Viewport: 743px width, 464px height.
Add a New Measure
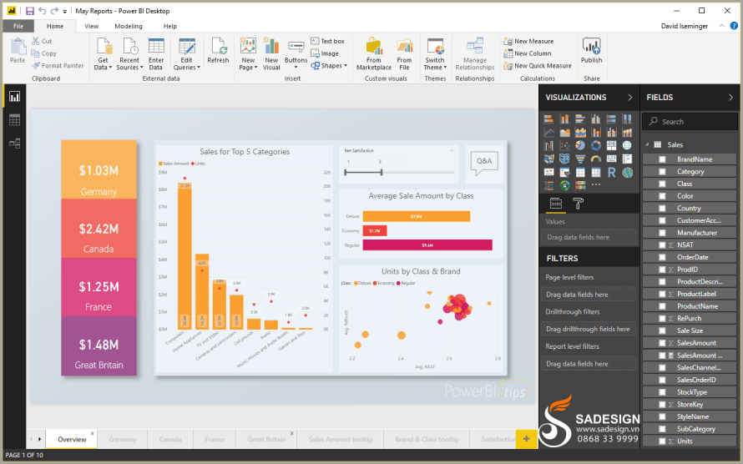(528, 41)
